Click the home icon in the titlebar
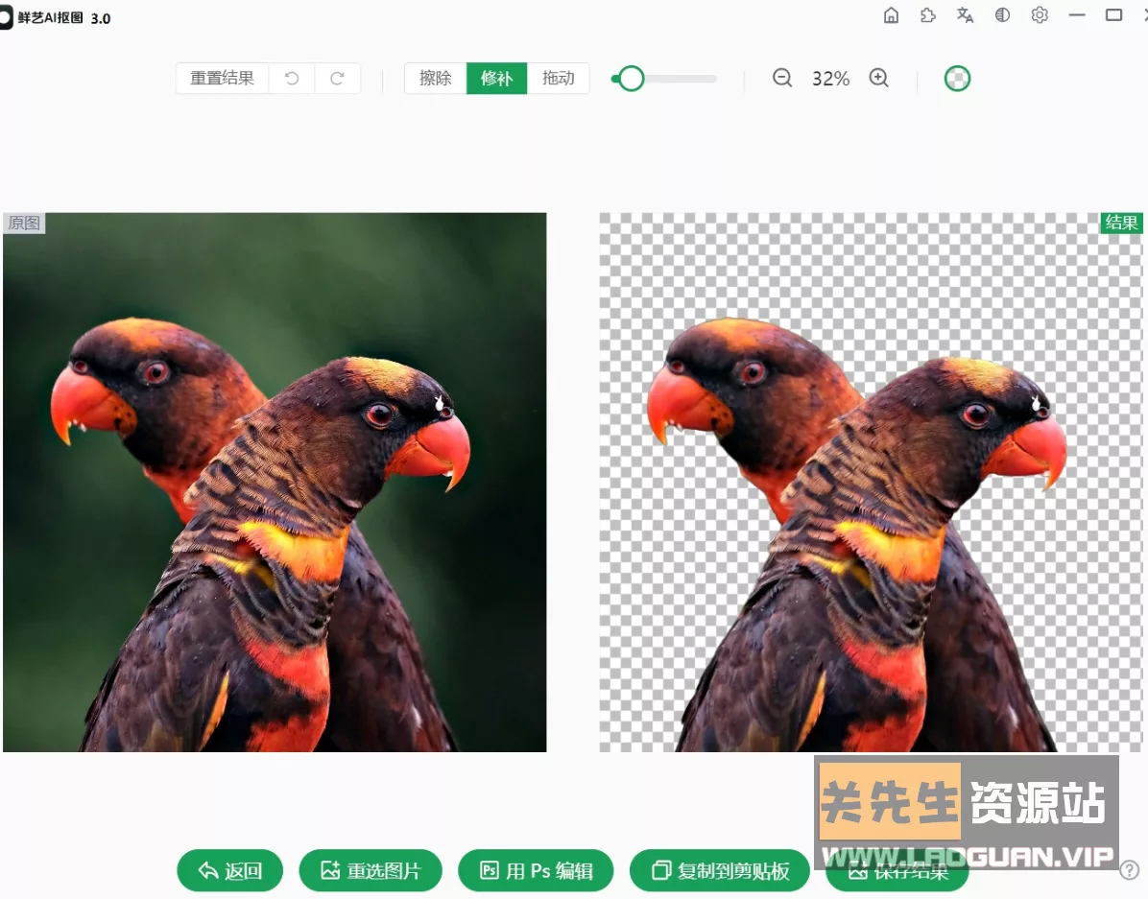The height and width of the screenshot is (899, 1148). click(891, 15)
